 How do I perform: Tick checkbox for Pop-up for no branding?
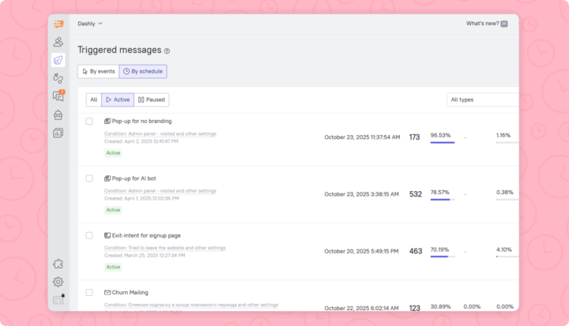(x=89, y=122)
